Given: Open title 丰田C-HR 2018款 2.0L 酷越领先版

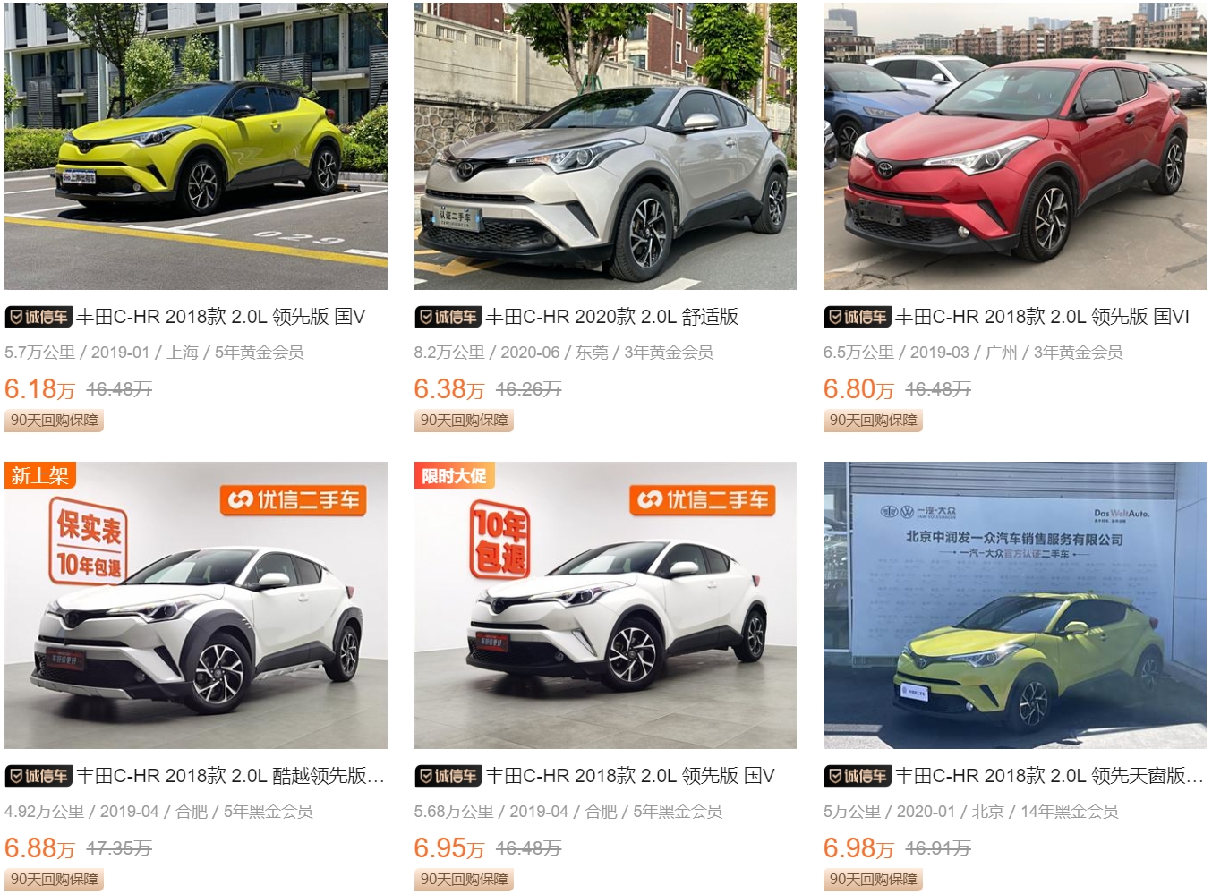Looking at the screenshot, I should coord(230,776).
